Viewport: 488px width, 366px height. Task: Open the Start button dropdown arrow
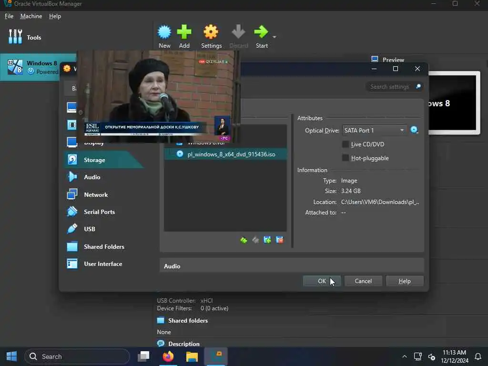coord(274,37)
